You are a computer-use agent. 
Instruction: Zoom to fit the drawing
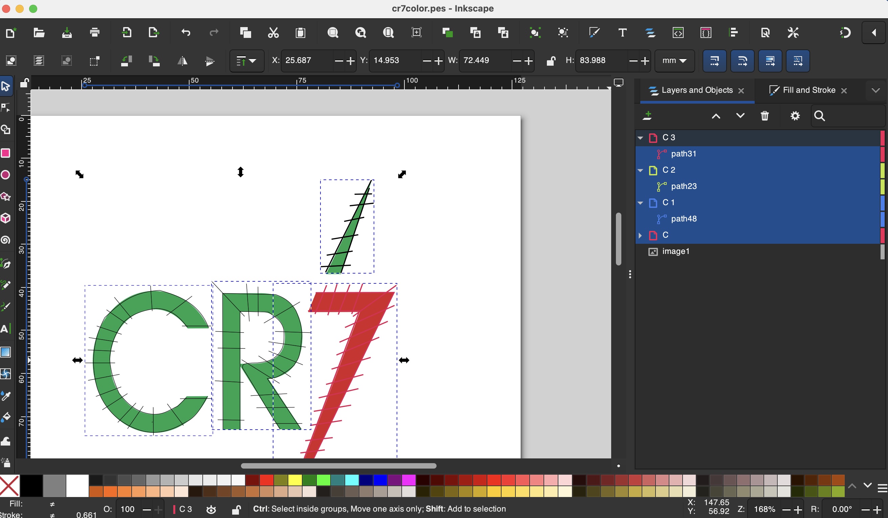(360, 33)
